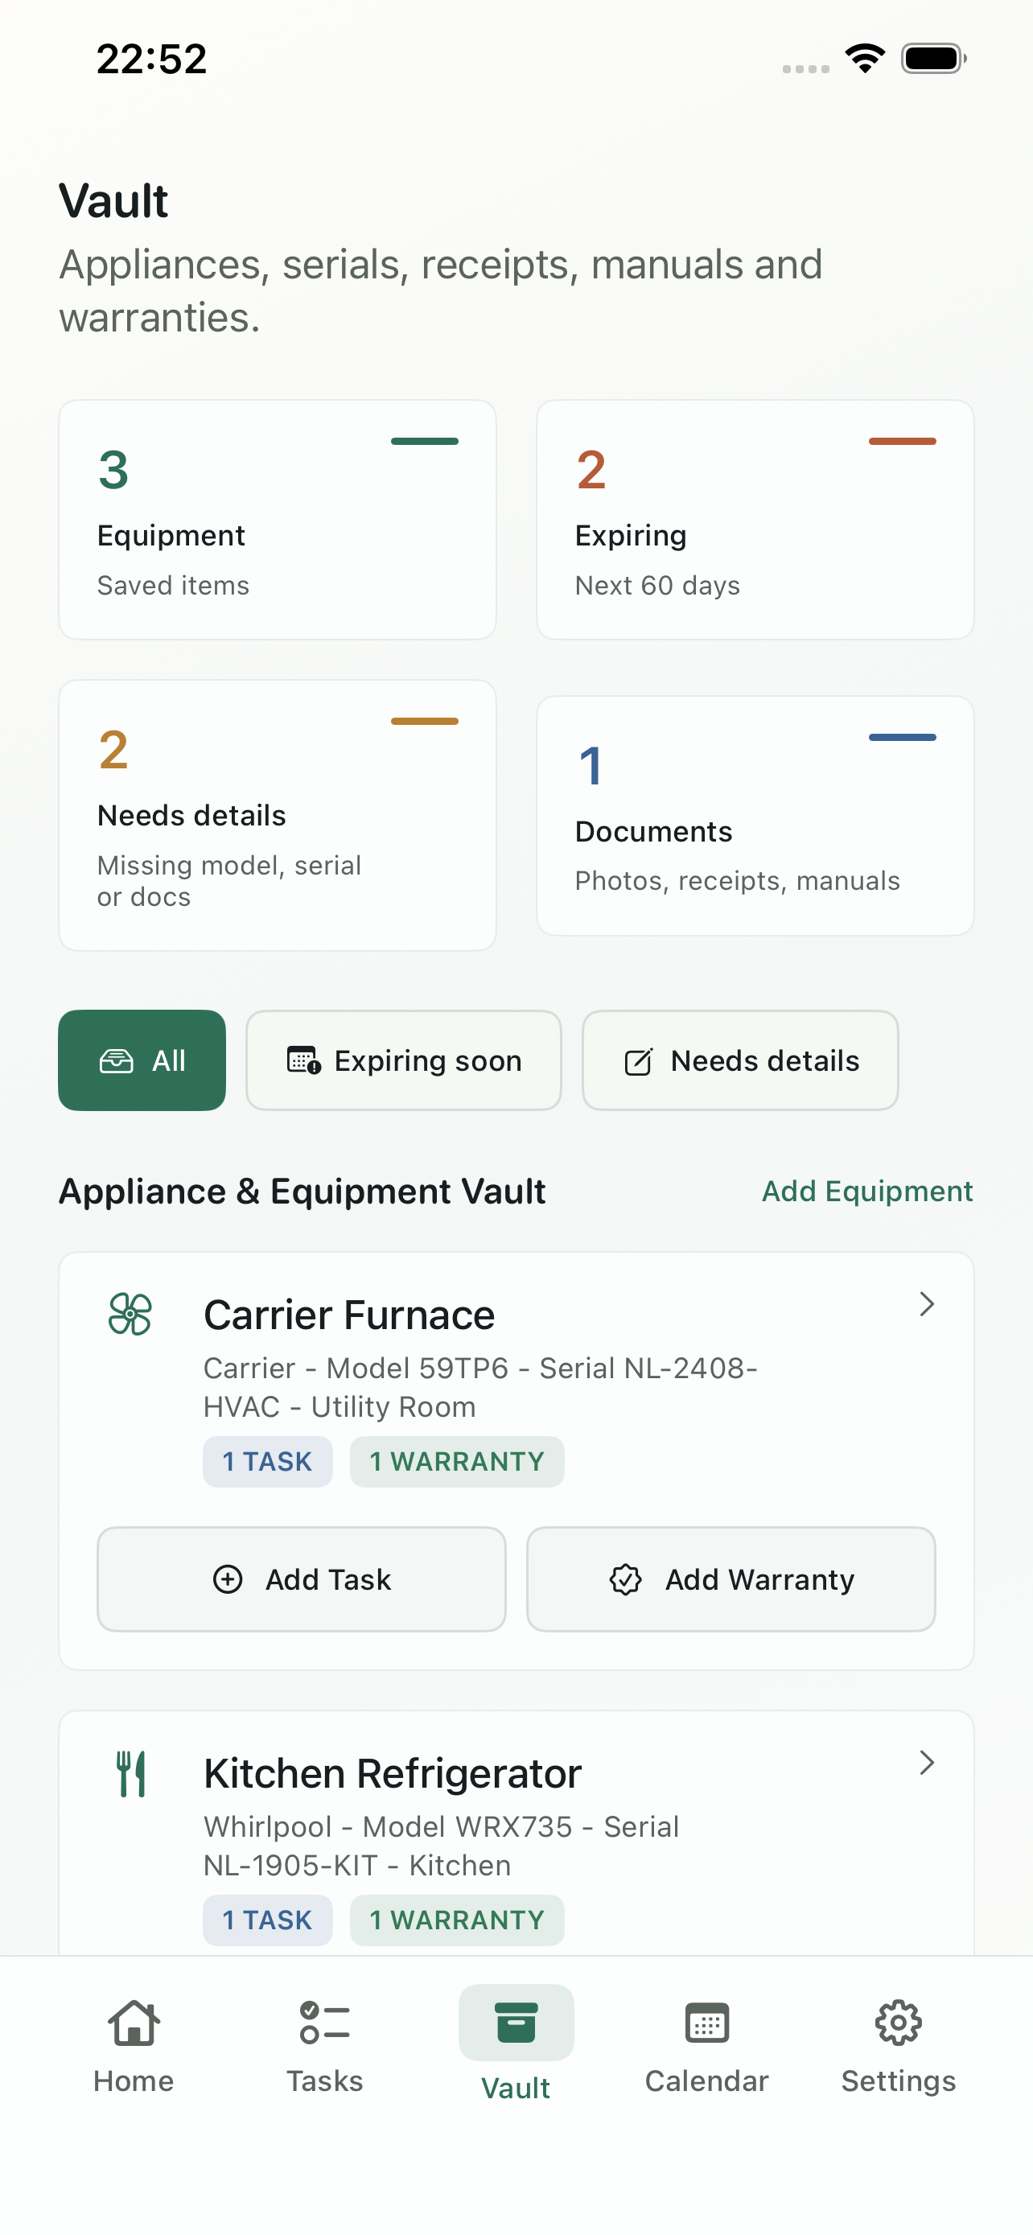Click the 22:52 clock
Viewport: 1033px width, 2235px height.
[x=152, y=59]
